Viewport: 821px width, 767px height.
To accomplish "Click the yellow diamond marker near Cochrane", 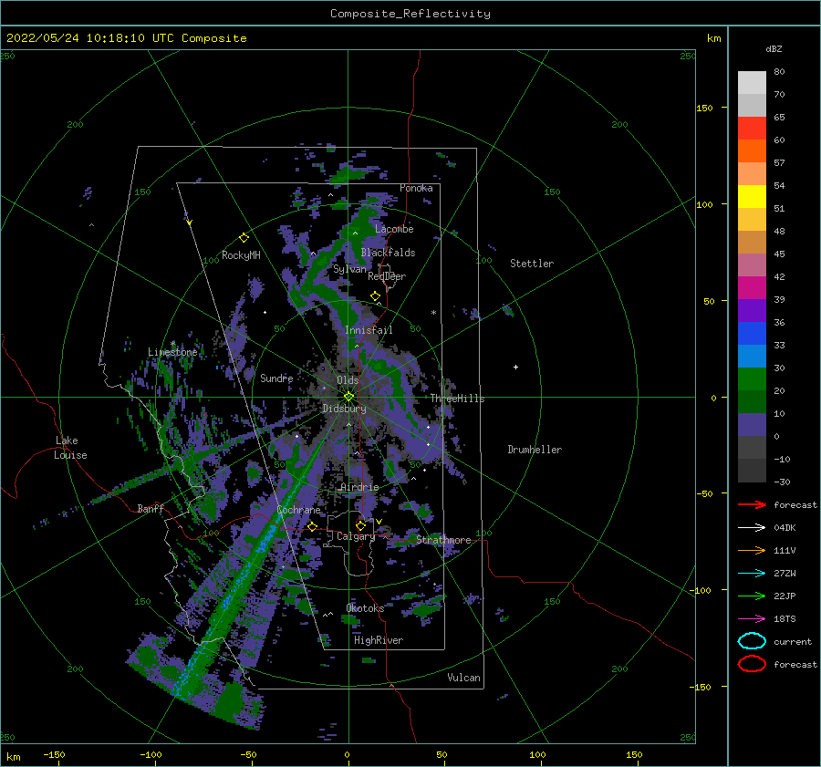I will click(312, 526).
